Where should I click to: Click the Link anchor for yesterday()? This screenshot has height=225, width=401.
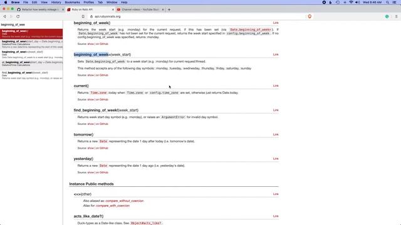[276, 159]
